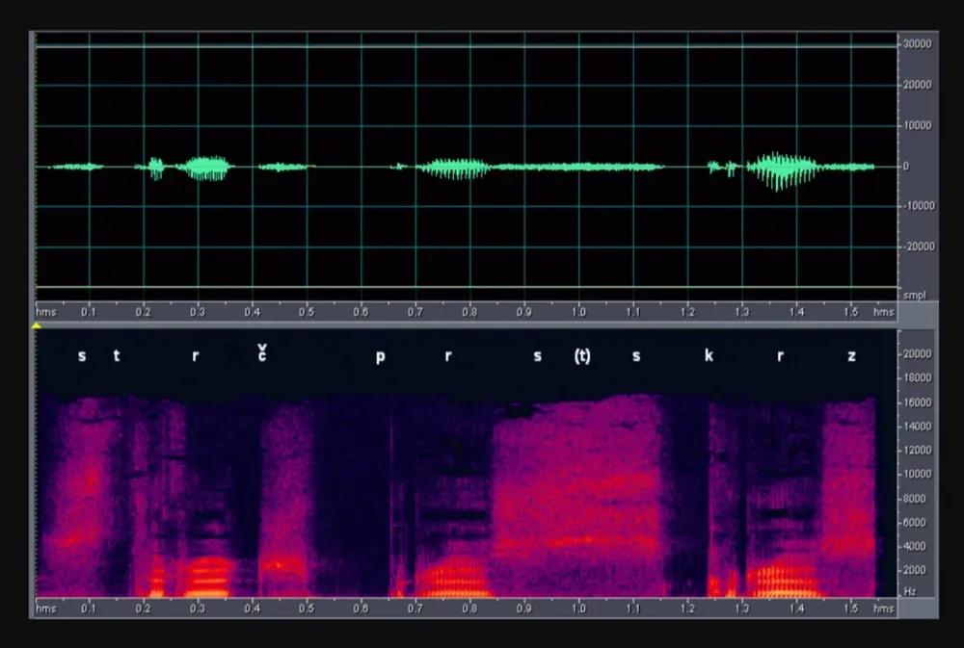Click the largest waveform burst near 1.4 seconds
Viewport: 964px width, 648px height.
tap(783, 170)
